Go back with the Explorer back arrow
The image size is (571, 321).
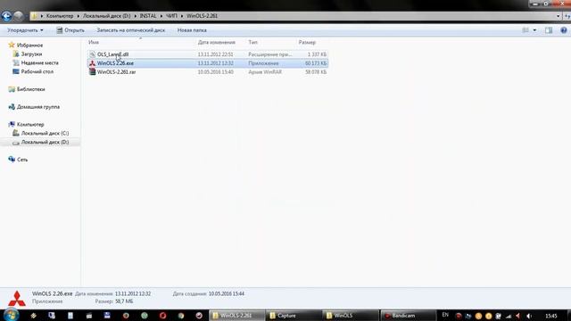(6, 16)
